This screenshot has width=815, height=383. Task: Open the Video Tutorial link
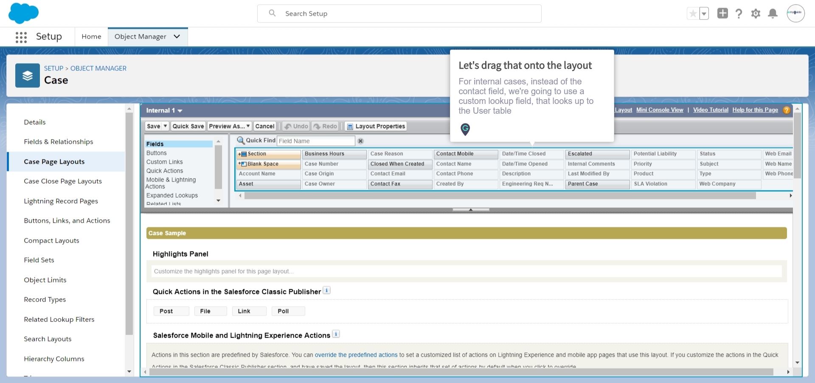pos(711,110)
